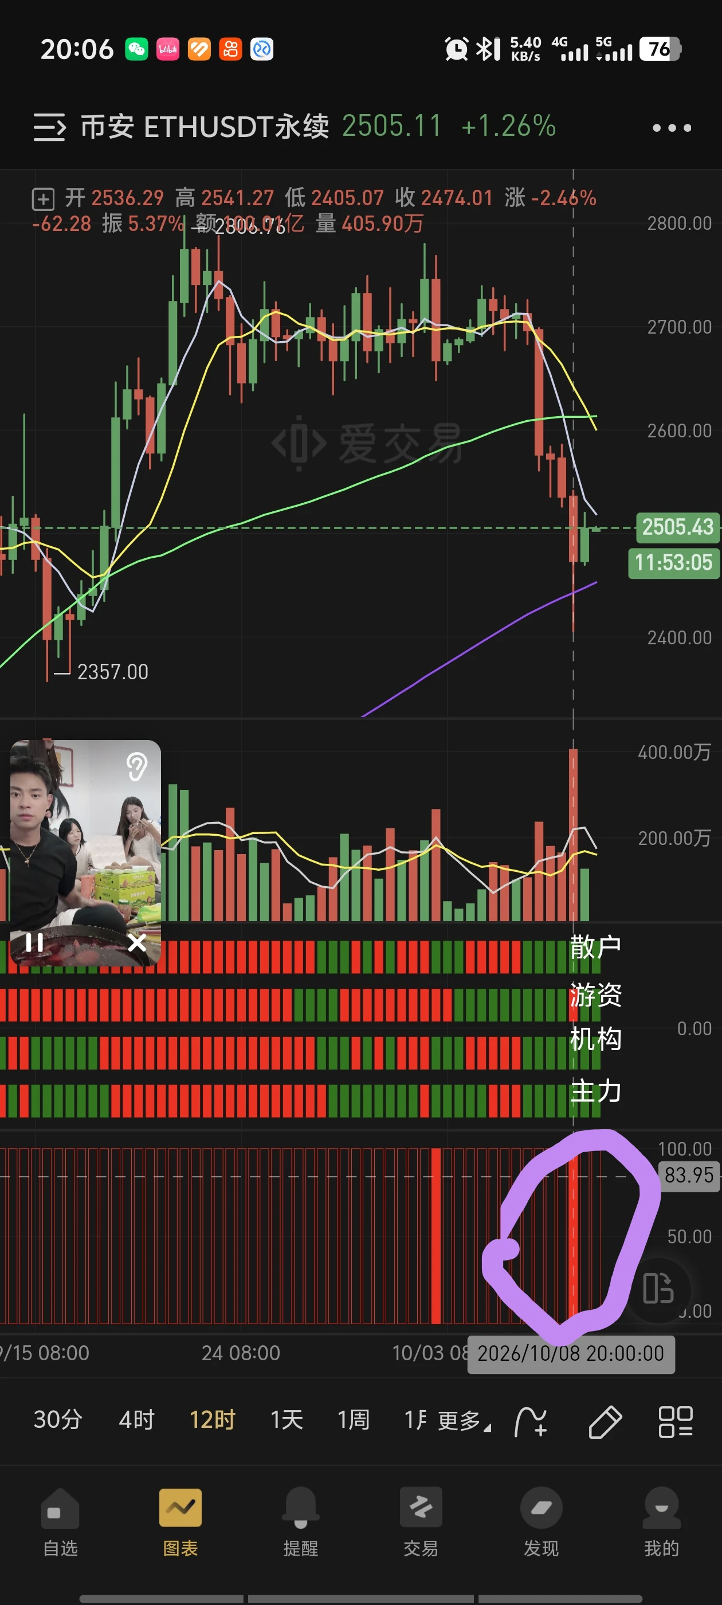Expand the OHLC info plus box
Image resolution: width=722 pixels, height=1605 pixels.
[43, 199]
